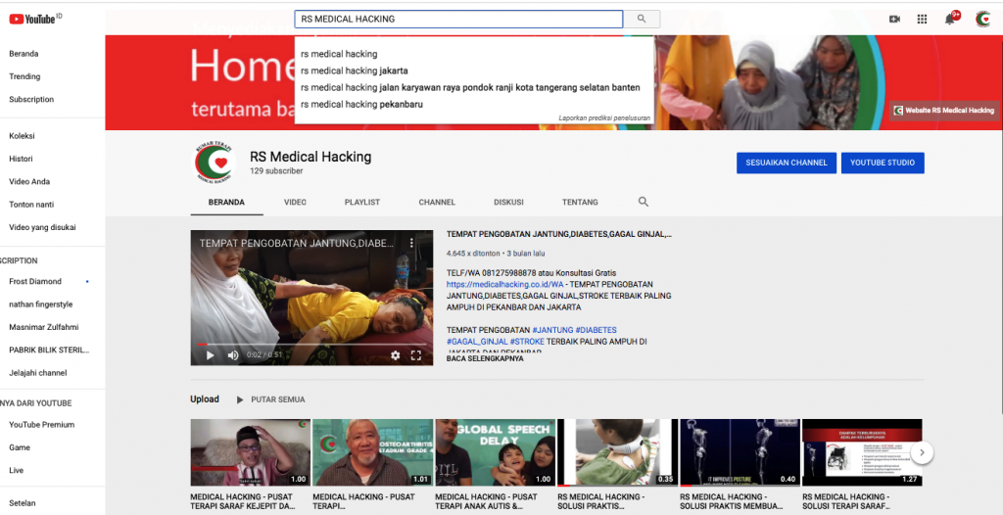Search within channel using magnifier icon
Screen dimensions: 1003x515
click(644, 202)
